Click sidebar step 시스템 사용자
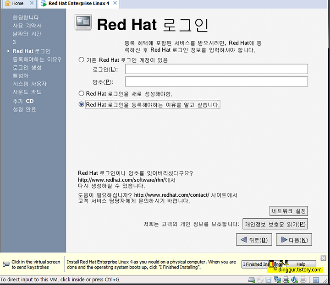 click(x=30, y=84)
